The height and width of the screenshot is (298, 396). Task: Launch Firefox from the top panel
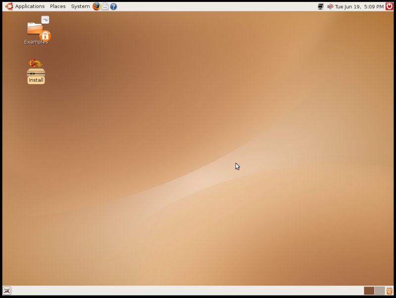pyautogui.click(x=97, y=6)
